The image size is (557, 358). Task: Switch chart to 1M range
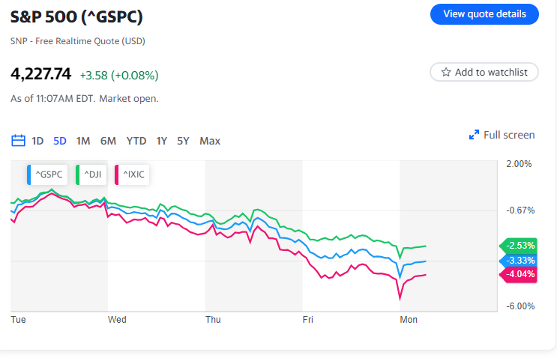tap(83, 141)
